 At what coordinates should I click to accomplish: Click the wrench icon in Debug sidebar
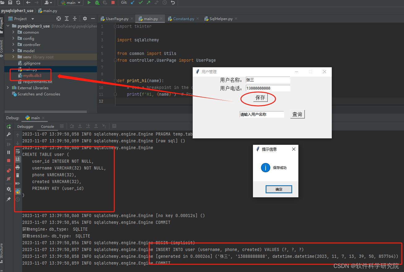9,134
